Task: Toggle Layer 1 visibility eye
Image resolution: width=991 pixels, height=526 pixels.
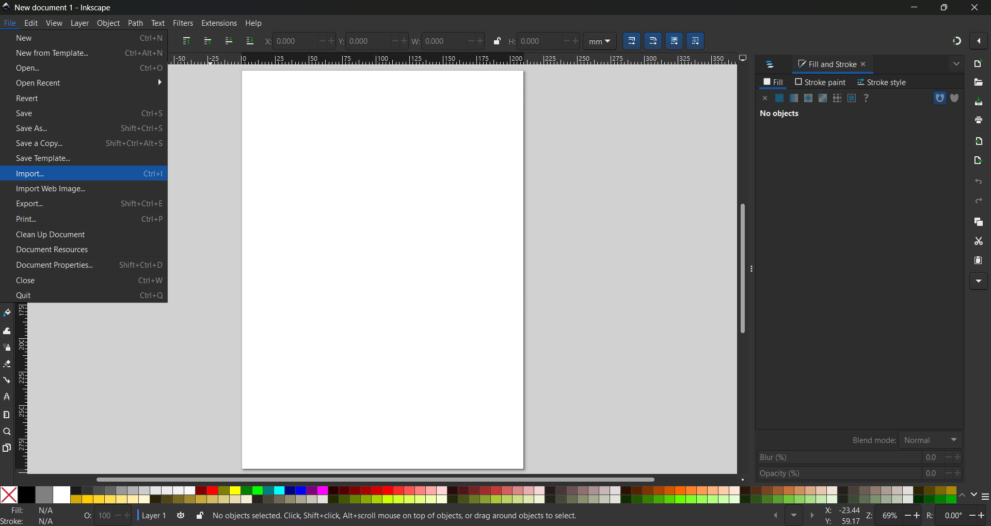Action: pos(181,516)
